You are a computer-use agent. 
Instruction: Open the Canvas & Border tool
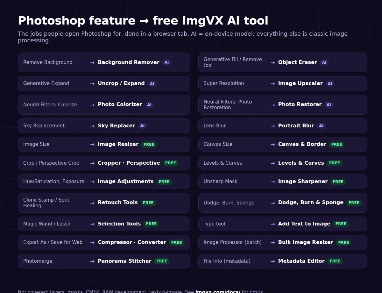pyautogui.click(x=302, y=144)
